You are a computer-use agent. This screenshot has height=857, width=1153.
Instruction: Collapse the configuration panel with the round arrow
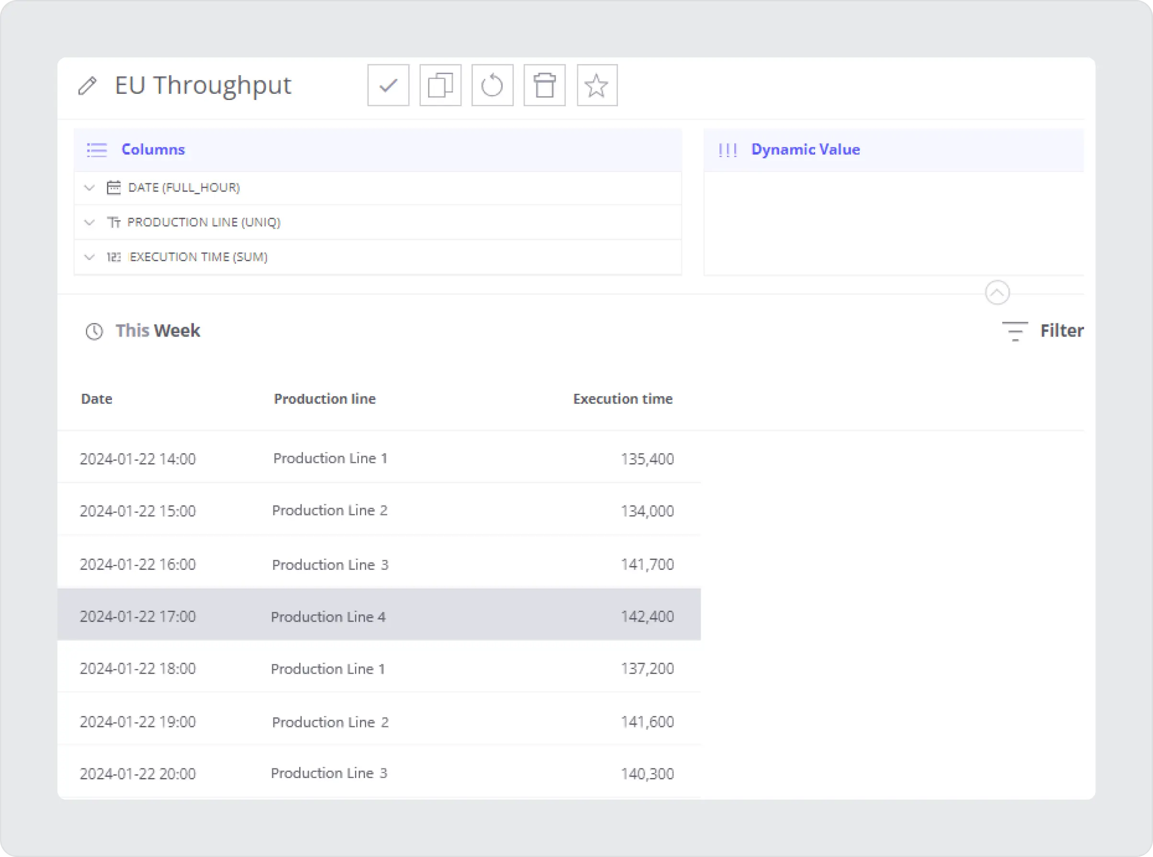997,292
